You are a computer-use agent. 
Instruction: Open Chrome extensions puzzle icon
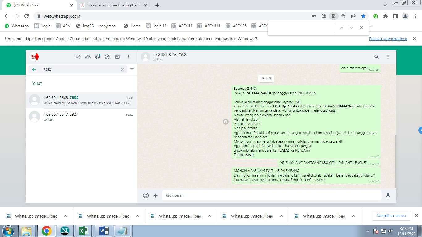(x=385, y=16)
